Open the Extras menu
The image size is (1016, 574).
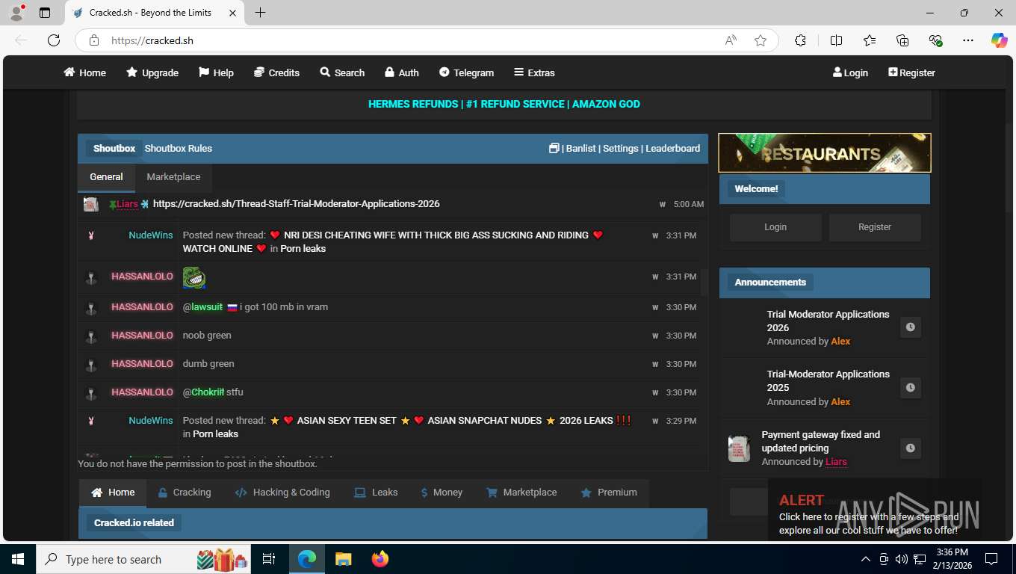point(534,72)
